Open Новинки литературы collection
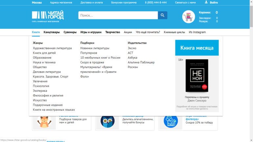Viewport: 253px width, 142px height. 95,48
